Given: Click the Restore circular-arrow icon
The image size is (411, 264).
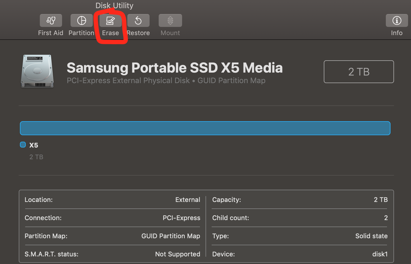Looking at the screenshot, I should pyautogui.click(x=138, y=20).
